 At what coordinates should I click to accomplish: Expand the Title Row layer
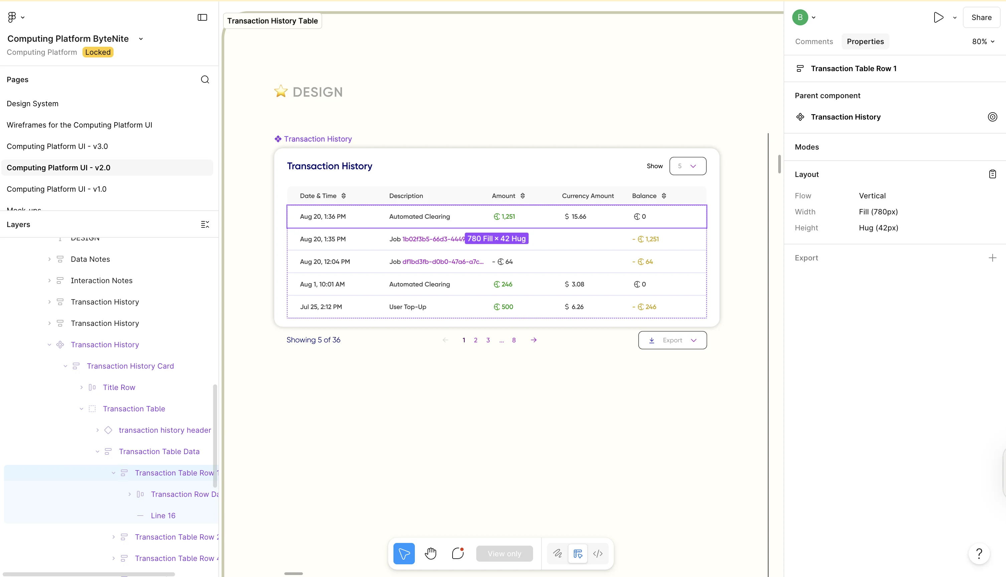click(x=81, y=388)
